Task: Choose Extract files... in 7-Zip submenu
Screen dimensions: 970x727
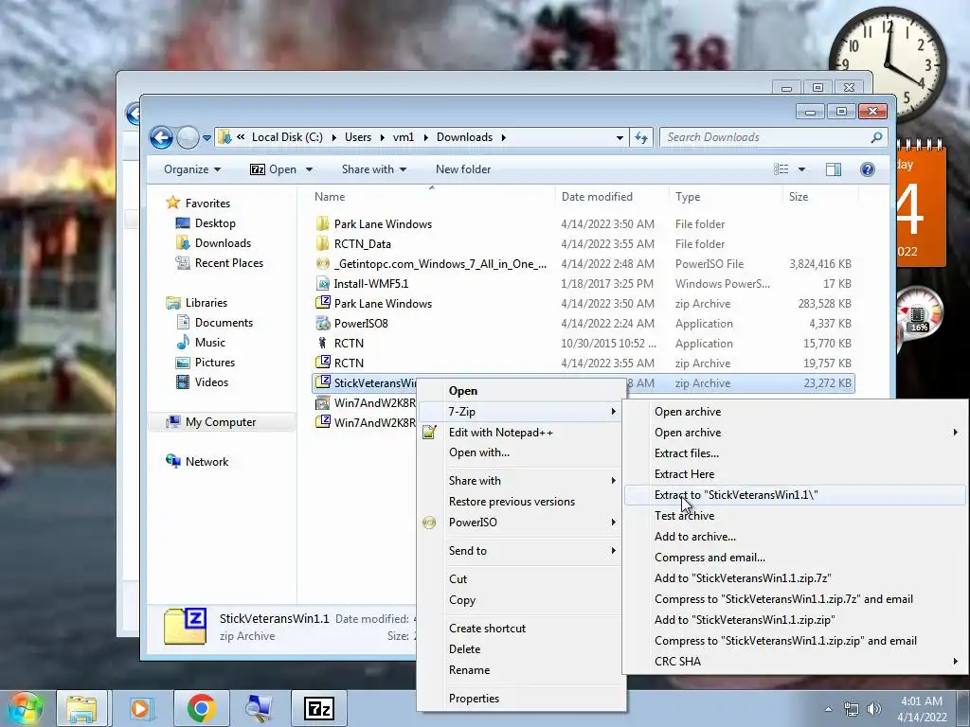Action: pyautogui.click(x=795, y=453)
